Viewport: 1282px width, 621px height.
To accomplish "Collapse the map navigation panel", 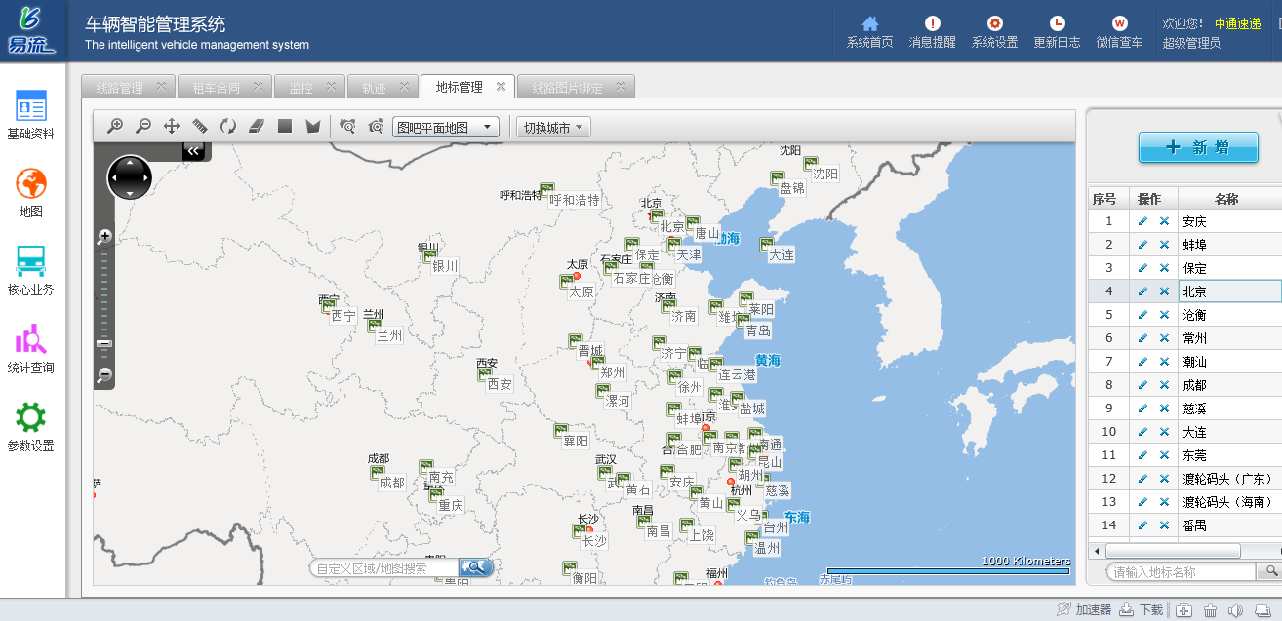I will (x=193, y=150).
